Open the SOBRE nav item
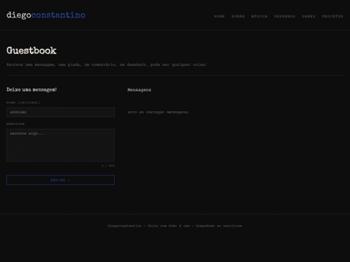Image resolution: width=350 pixels, height=262 pixels. 238,16
